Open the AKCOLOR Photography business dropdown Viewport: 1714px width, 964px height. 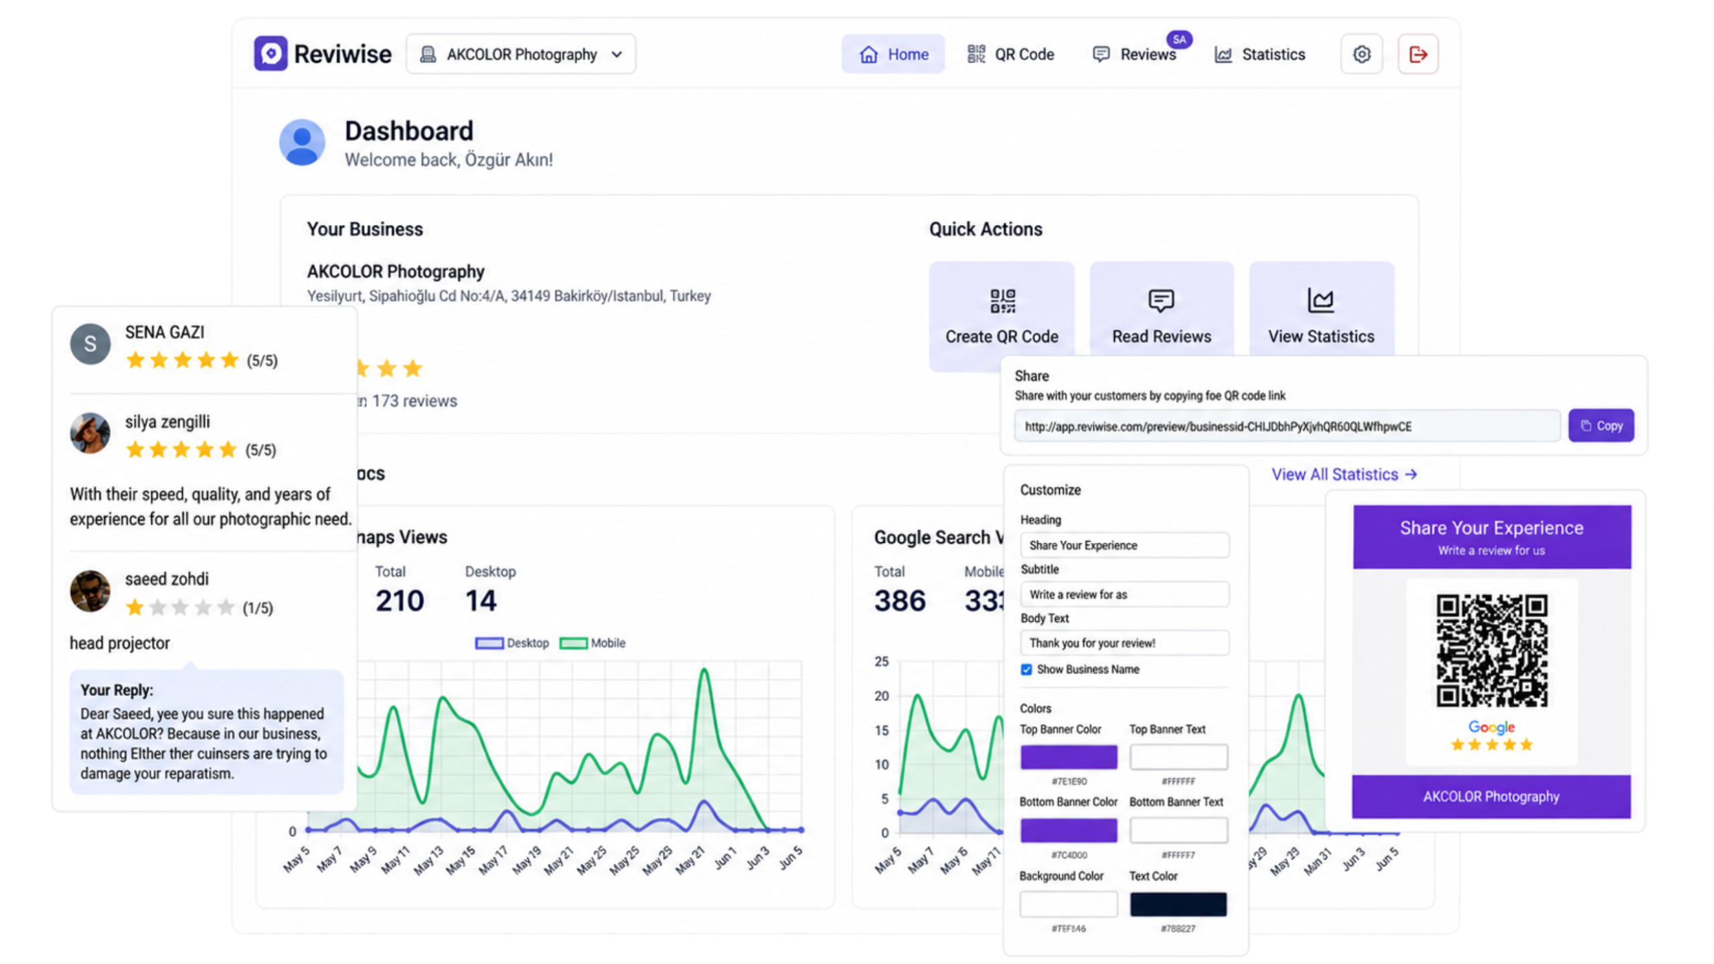click(x=520, y=54)
